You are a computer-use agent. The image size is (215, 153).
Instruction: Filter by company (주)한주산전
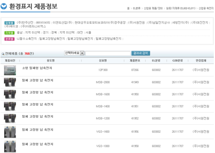pos(25,23)
